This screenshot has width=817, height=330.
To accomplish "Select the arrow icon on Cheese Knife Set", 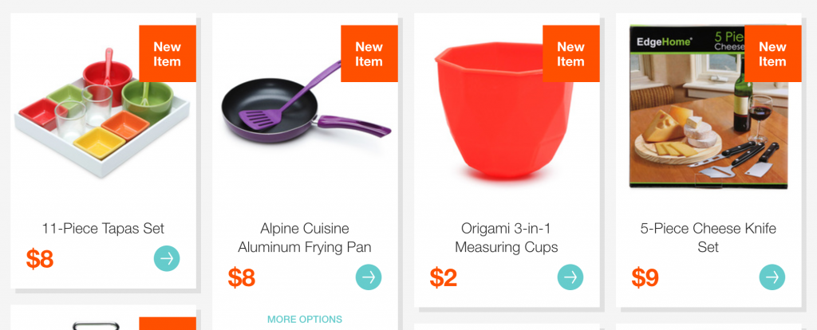I will (x=772, y=277).
